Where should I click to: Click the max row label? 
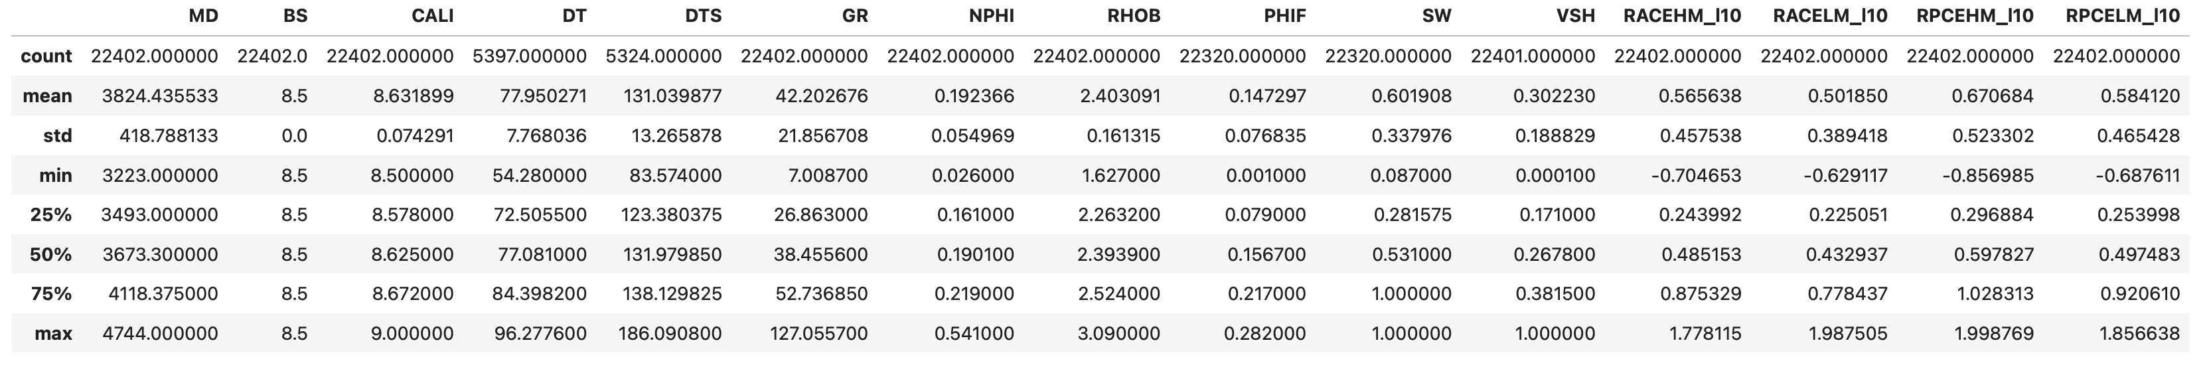(x=53, y=334)
